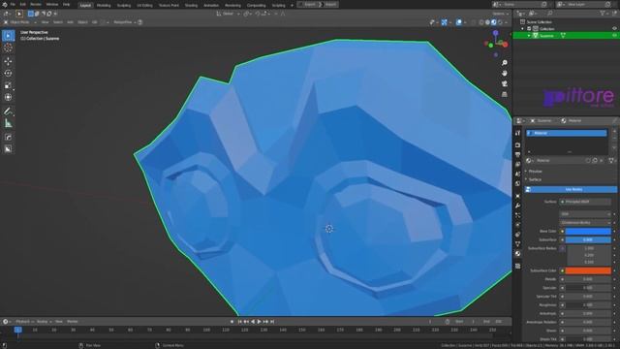
Task: Switch to the UV Editing workspace tab
Action: (144, 5)
